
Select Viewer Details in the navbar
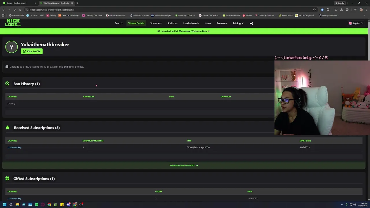136,23
